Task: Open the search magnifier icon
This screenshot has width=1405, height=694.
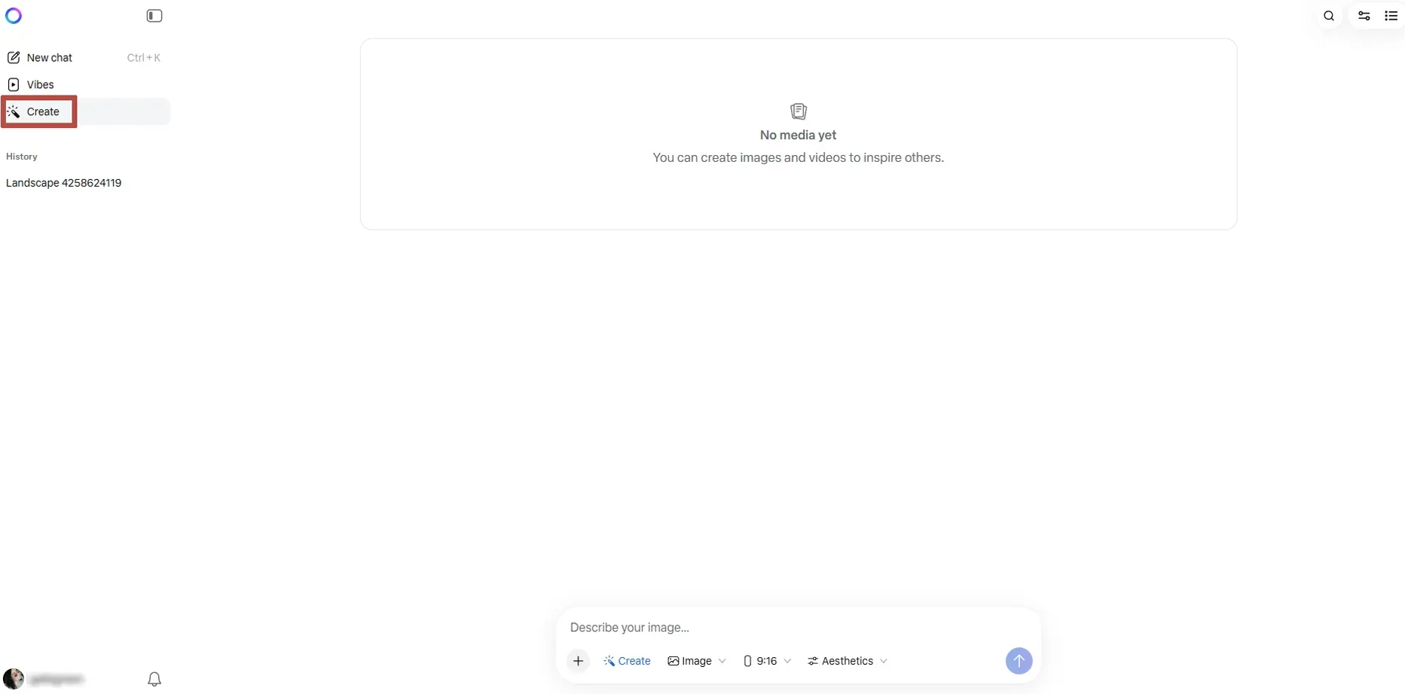Action: (1329, 16)
